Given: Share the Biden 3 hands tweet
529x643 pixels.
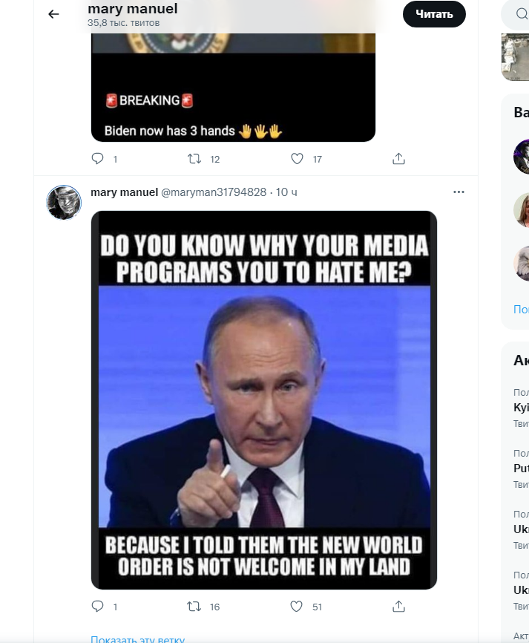Looking at the screenshot, I should [x=398, y=159].
